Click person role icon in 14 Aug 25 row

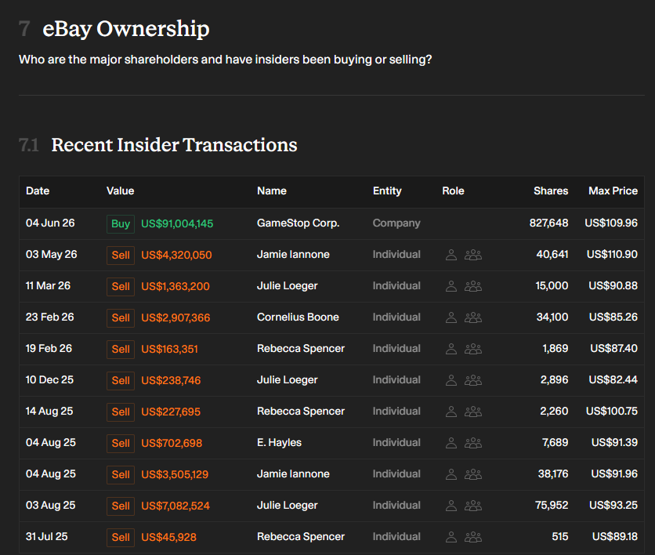click(x=451, y=412)
